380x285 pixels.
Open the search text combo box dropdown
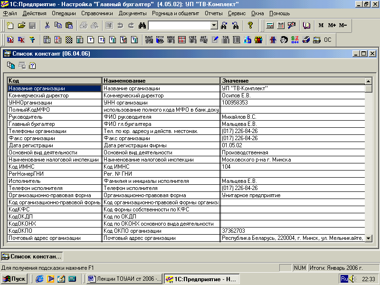pyautogui.click(x=214, y=25)
